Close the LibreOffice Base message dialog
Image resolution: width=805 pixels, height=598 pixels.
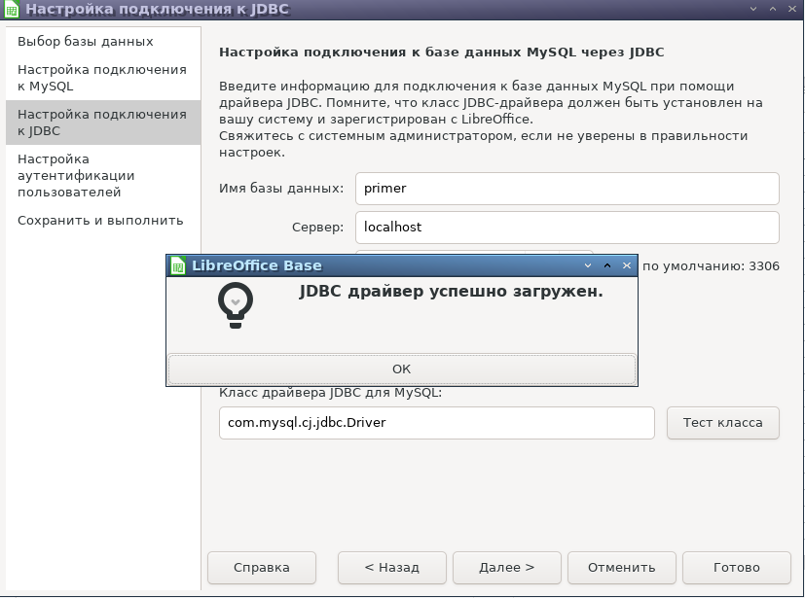pyautogui.click(x=626, y=265)
